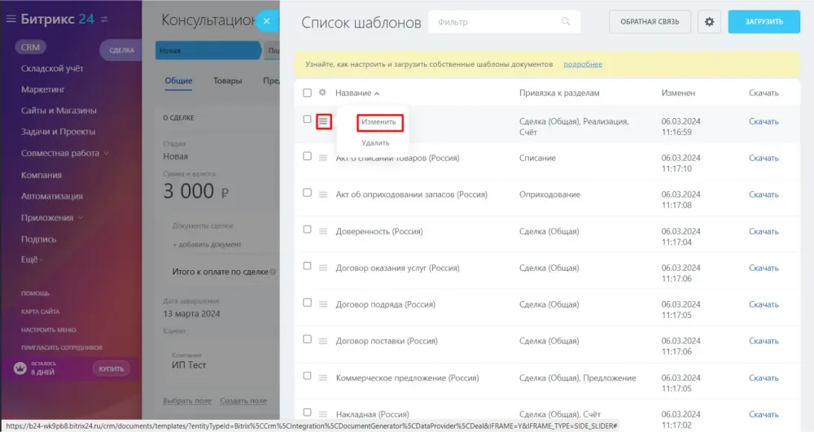Viewport: 814px width, 432px height.
Task: Open Складской учёт in sidebar
Action: click(x=52, y=68)
